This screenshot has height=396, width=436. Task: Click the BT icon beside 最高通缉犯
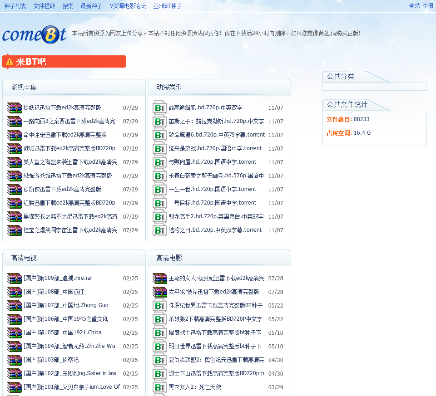159,108
